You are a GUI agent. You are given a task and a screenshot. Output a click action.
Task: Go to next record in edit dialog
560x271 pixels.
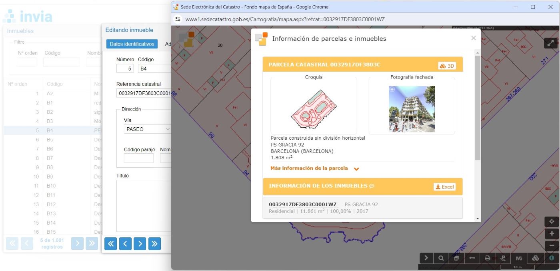(140, 243)
